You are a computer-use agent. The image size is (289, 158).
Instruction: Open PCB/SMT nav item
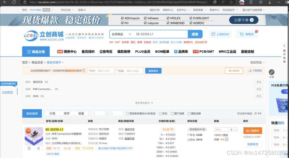point(203,52)
